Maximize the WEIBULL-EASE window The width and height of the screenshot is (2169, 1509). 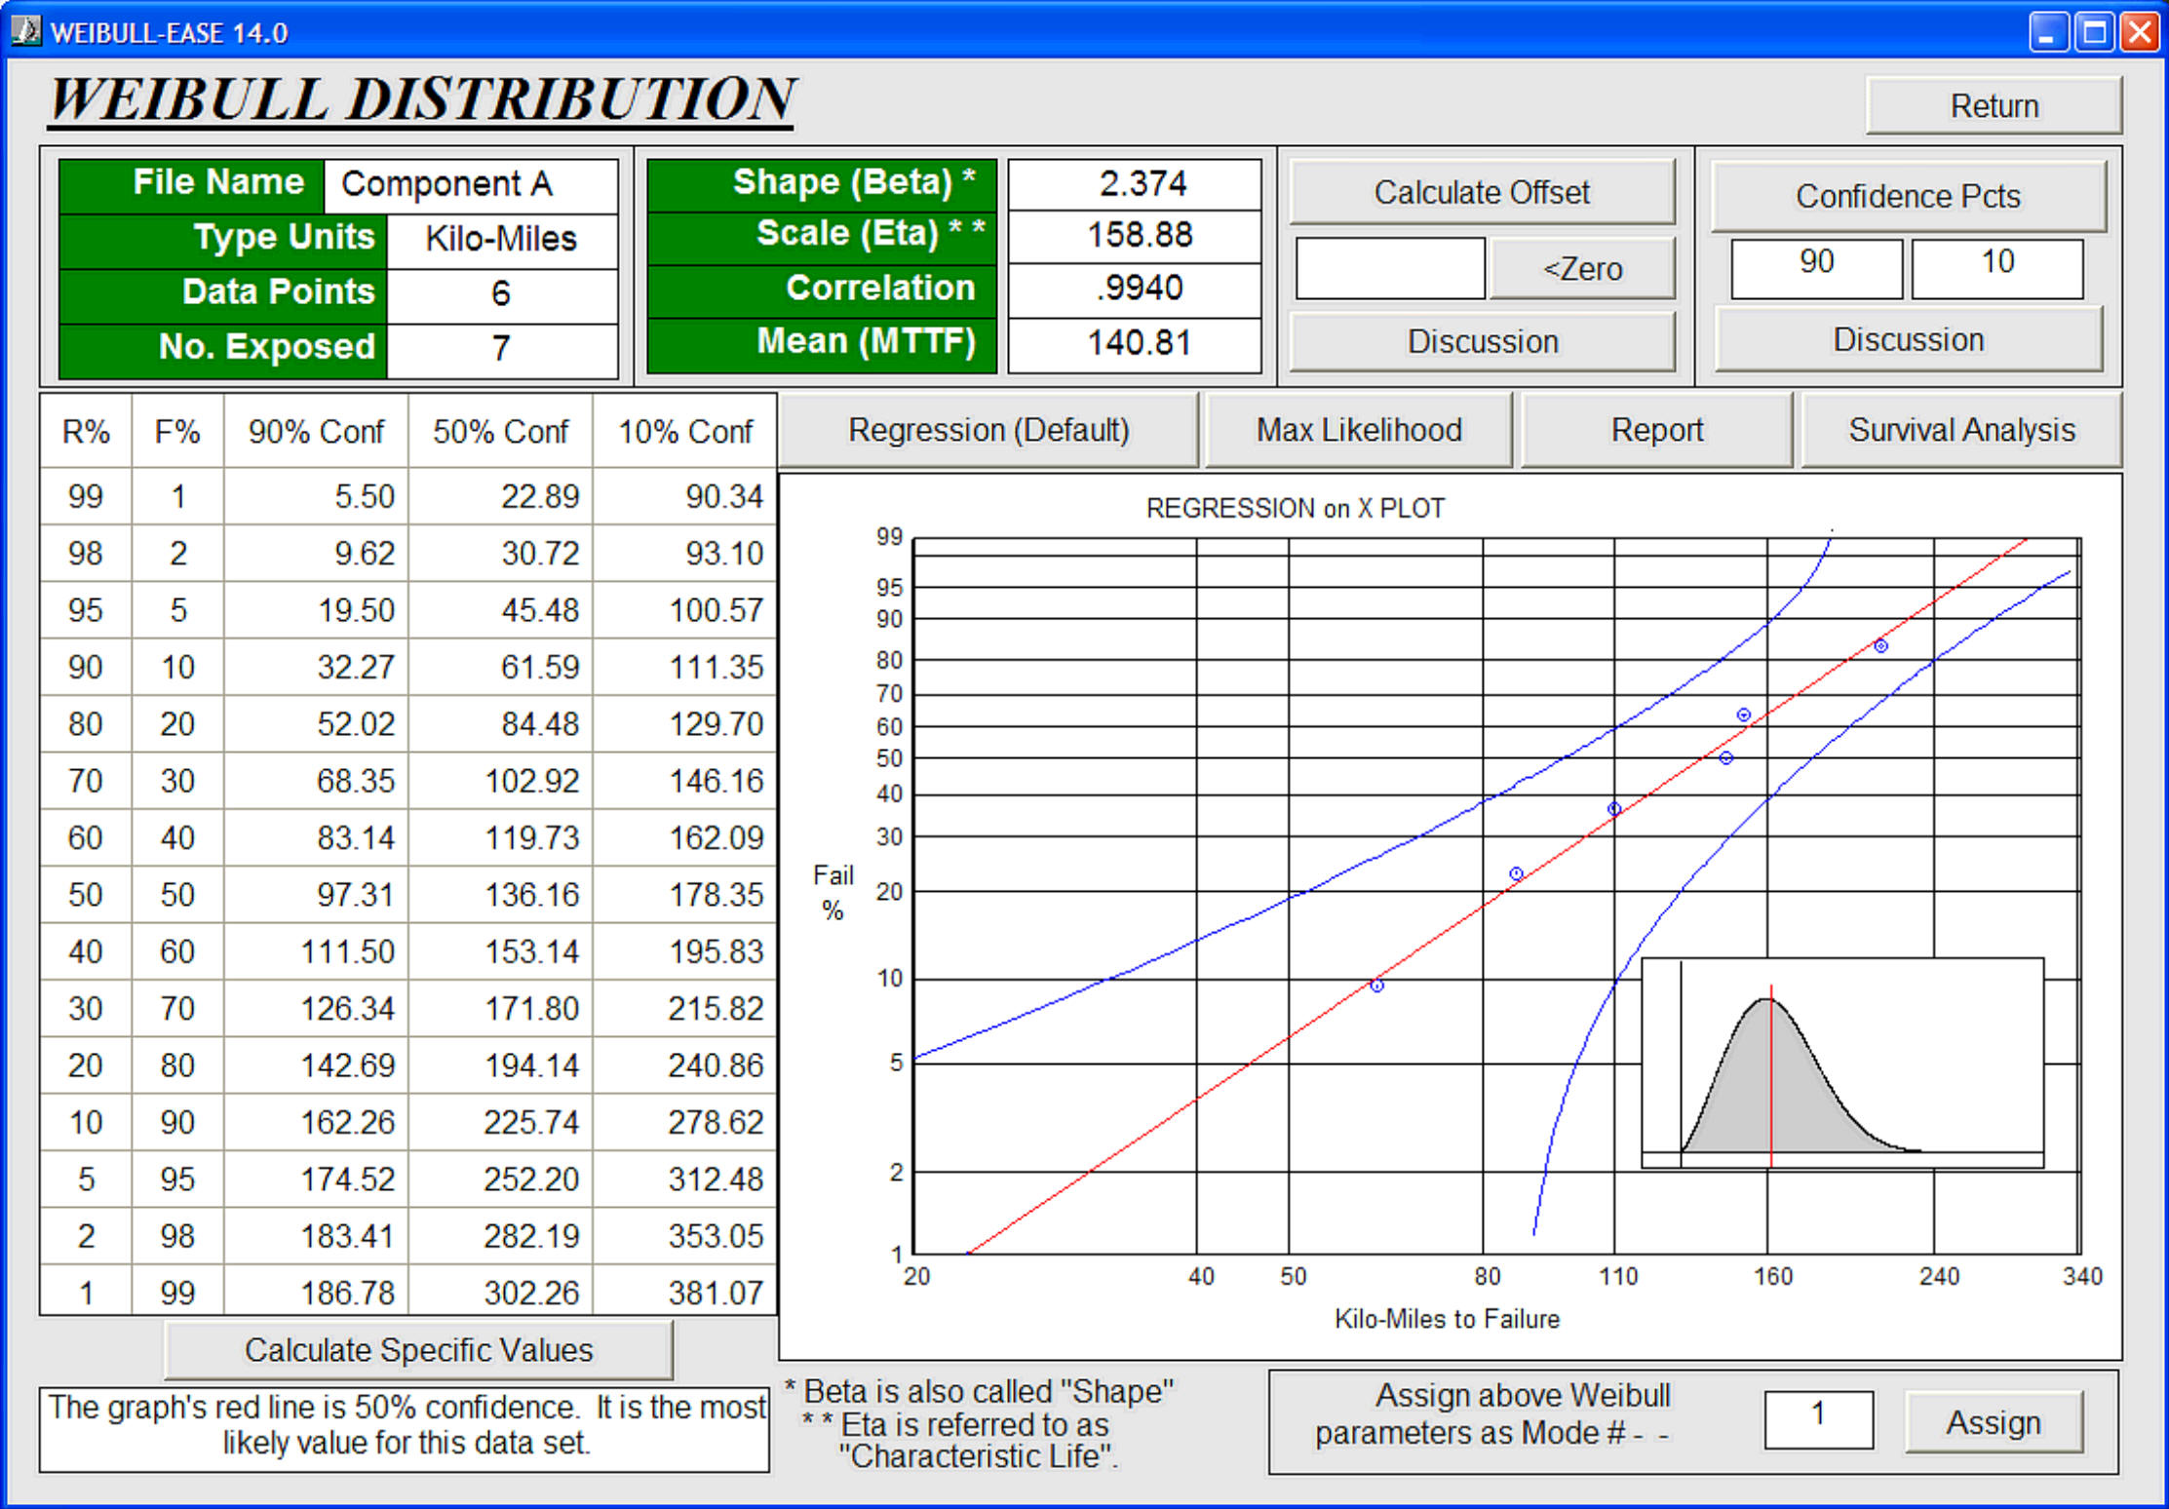click(x=2094, y=32)
